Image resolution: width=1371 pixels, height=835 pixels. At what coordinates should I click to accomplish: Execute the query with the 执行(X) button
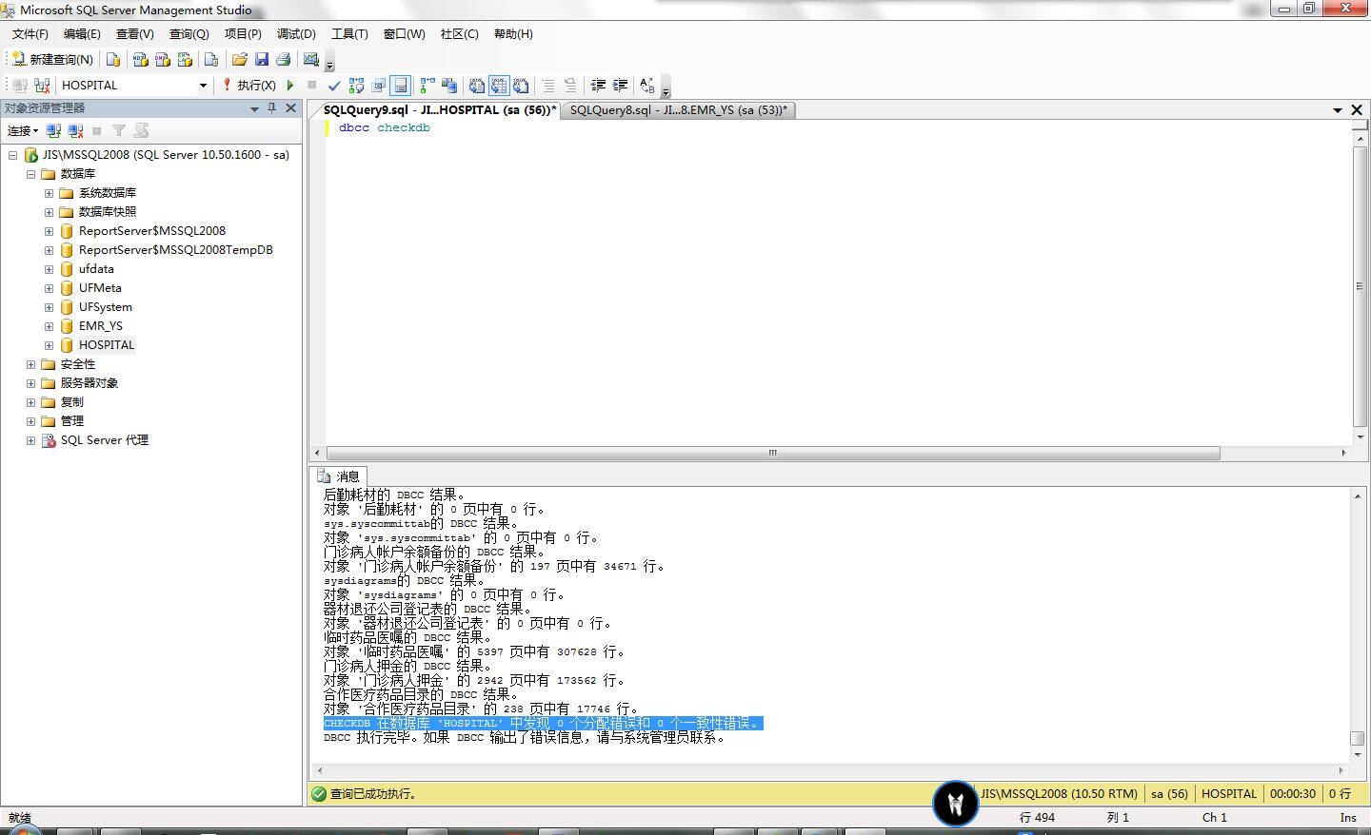(x=249, y=86)
